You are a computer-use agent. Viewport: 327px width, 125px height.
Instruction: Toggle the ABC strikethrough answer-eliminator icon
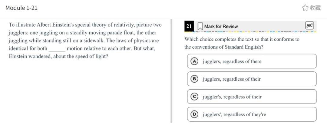coord(309,26)
